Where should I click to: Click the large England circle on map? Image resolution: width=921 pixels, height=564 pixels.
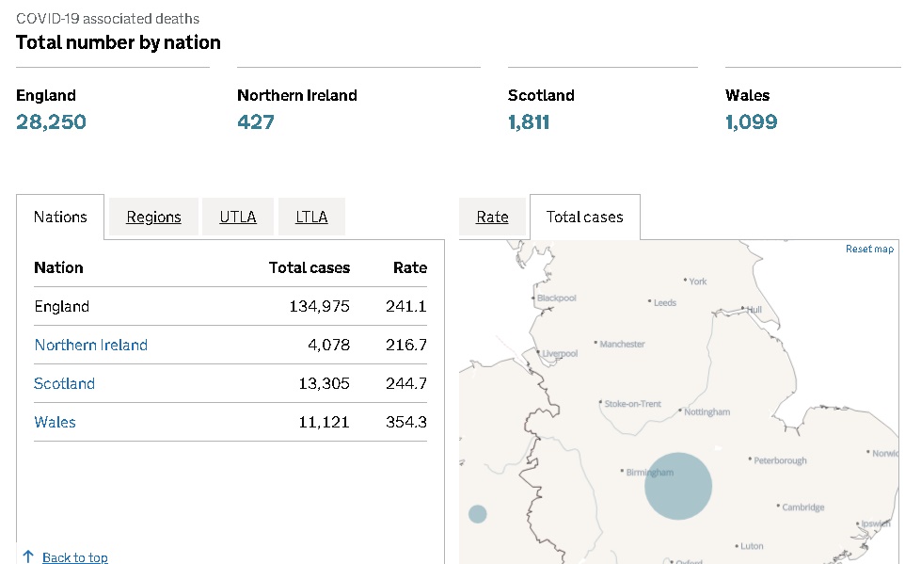pos(678,487)
